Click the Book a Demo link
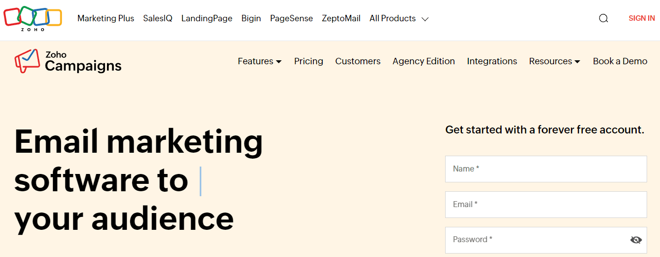 click(x=620, y=61)
